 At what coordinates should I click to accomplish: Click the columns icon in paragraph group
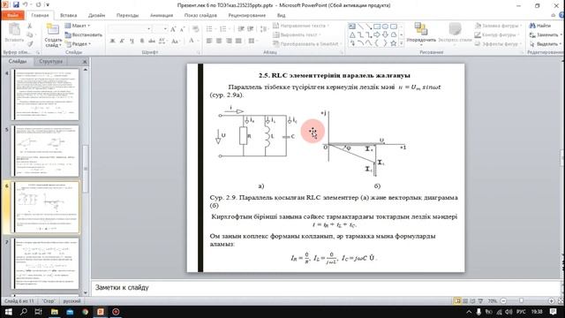click(252, 41)
